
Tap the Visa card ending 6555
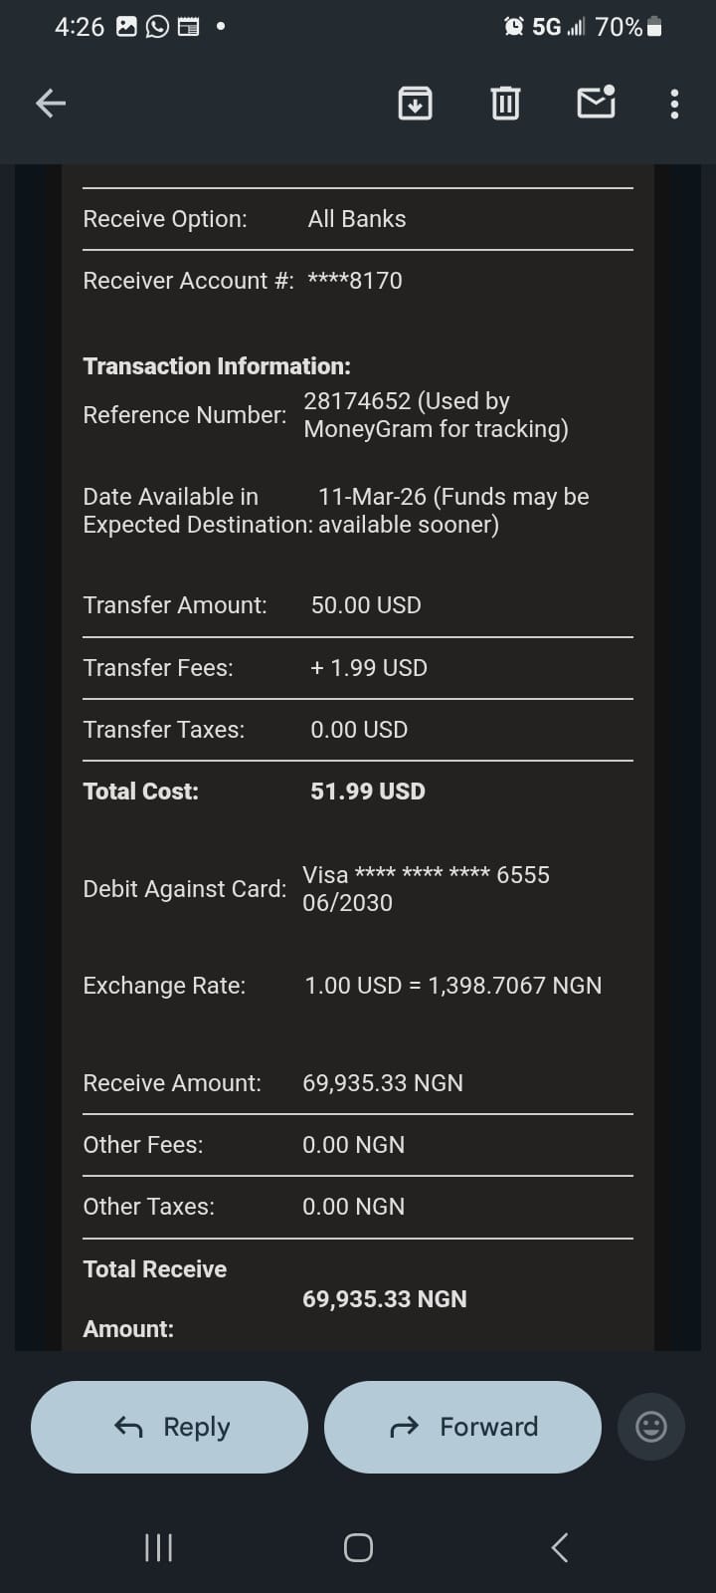coord(426,875)
